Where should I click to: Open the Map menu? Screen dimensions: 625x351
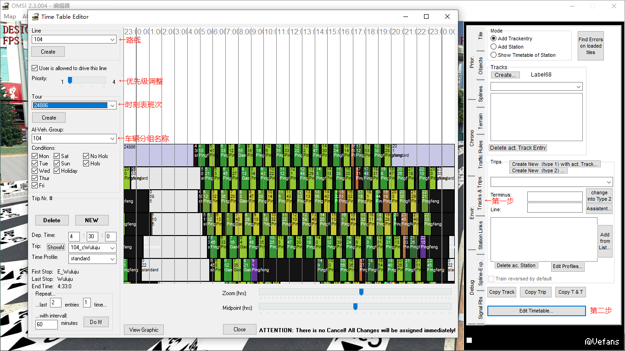click(10, 16)
